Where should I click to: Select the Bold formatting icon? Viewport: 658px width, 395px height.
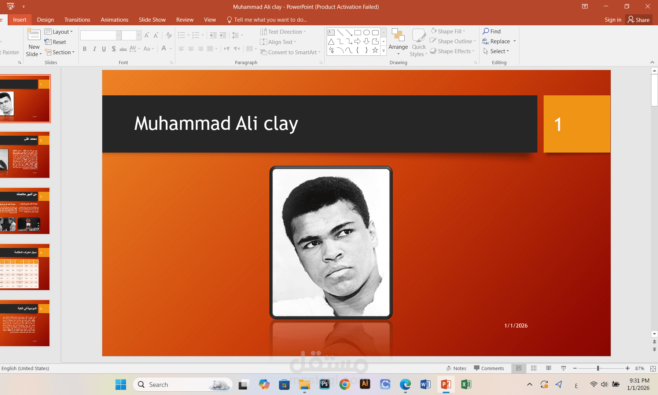(x=84, y=48)
